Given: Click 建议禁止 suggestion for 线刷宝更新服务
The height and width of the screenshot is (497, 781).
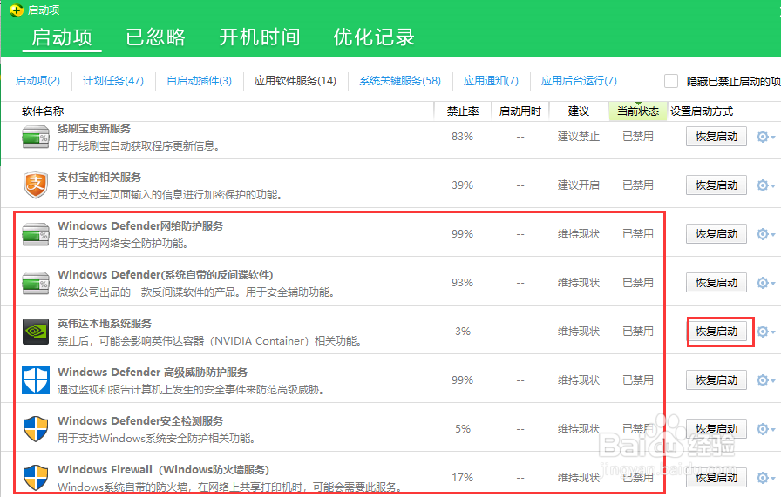Looking at the screenshot, I should click(x=578, y=137).
